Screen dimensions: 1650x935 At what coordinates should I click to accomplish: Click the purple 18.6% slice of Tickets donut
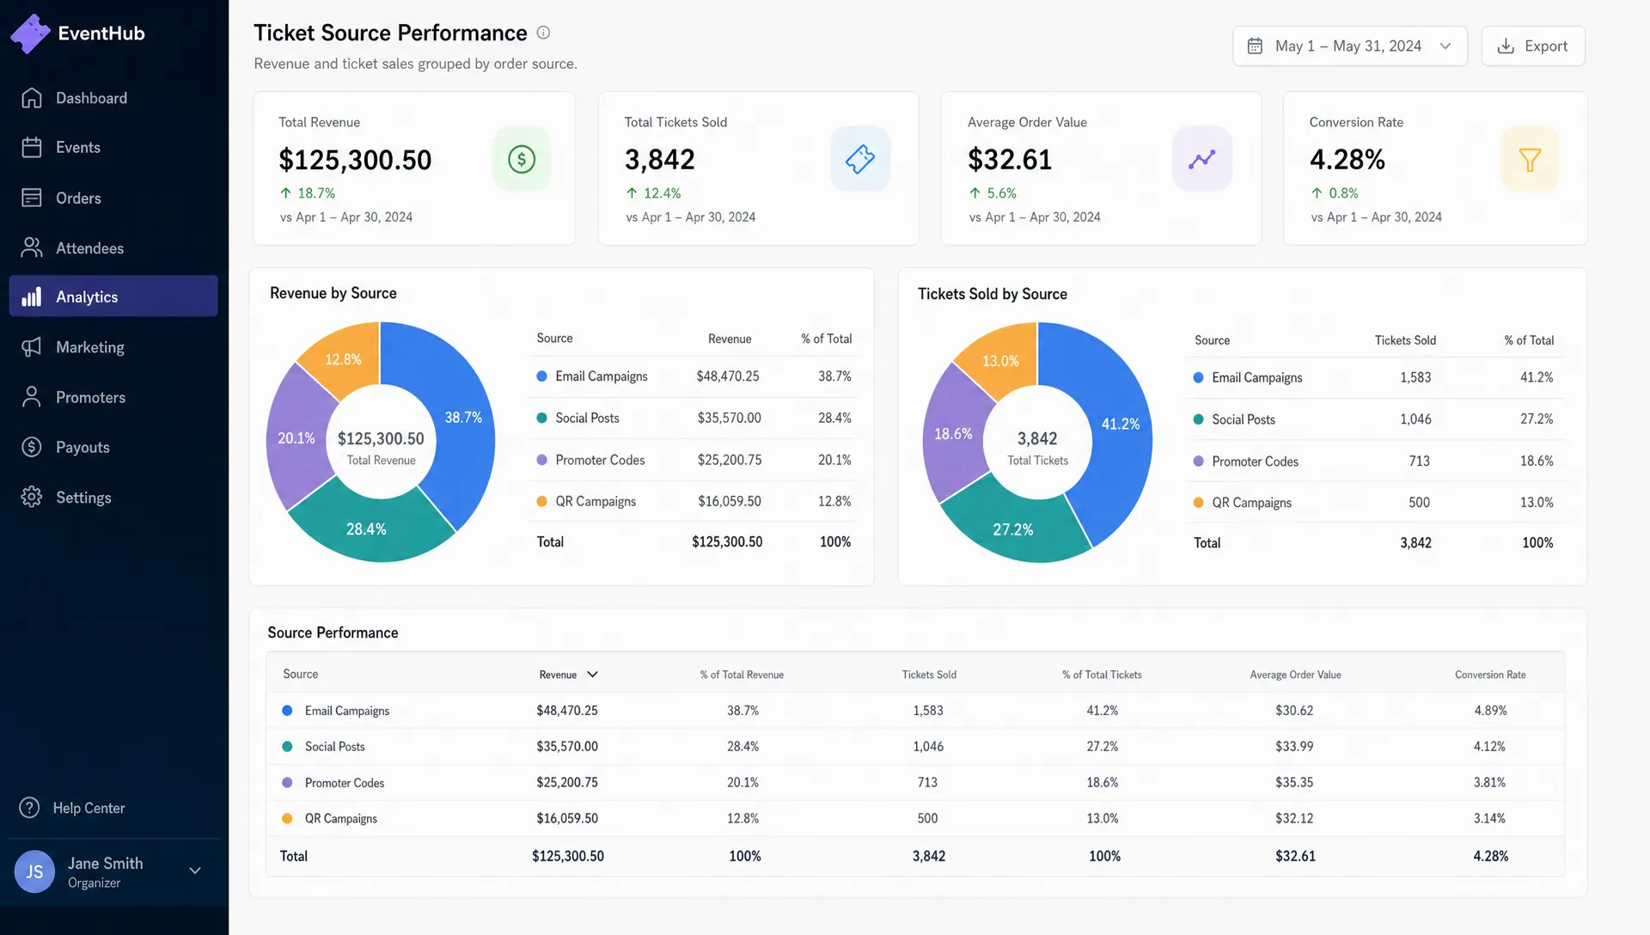coord(954,434)
